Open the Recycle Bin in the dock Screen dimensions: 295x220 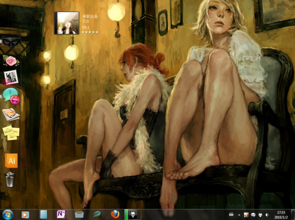10,180
